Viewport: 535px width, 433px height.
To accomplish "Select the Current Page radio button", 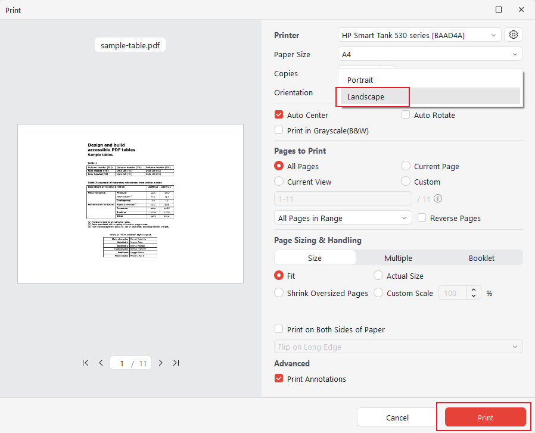I will tap(406, 166).
